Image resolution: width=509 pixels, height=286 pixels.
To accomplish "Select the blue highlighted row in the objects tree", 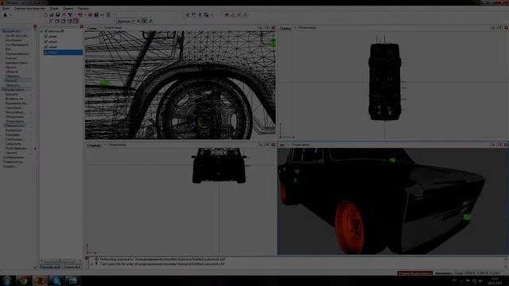I will (x=64, y=52).
